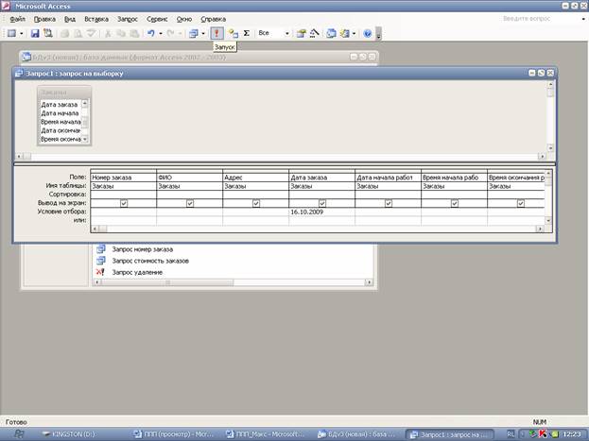The width and height of the screenshot is (589, 441).
Task: Toggle show checkbox for Дата заказа column
Action: (322, 203)
